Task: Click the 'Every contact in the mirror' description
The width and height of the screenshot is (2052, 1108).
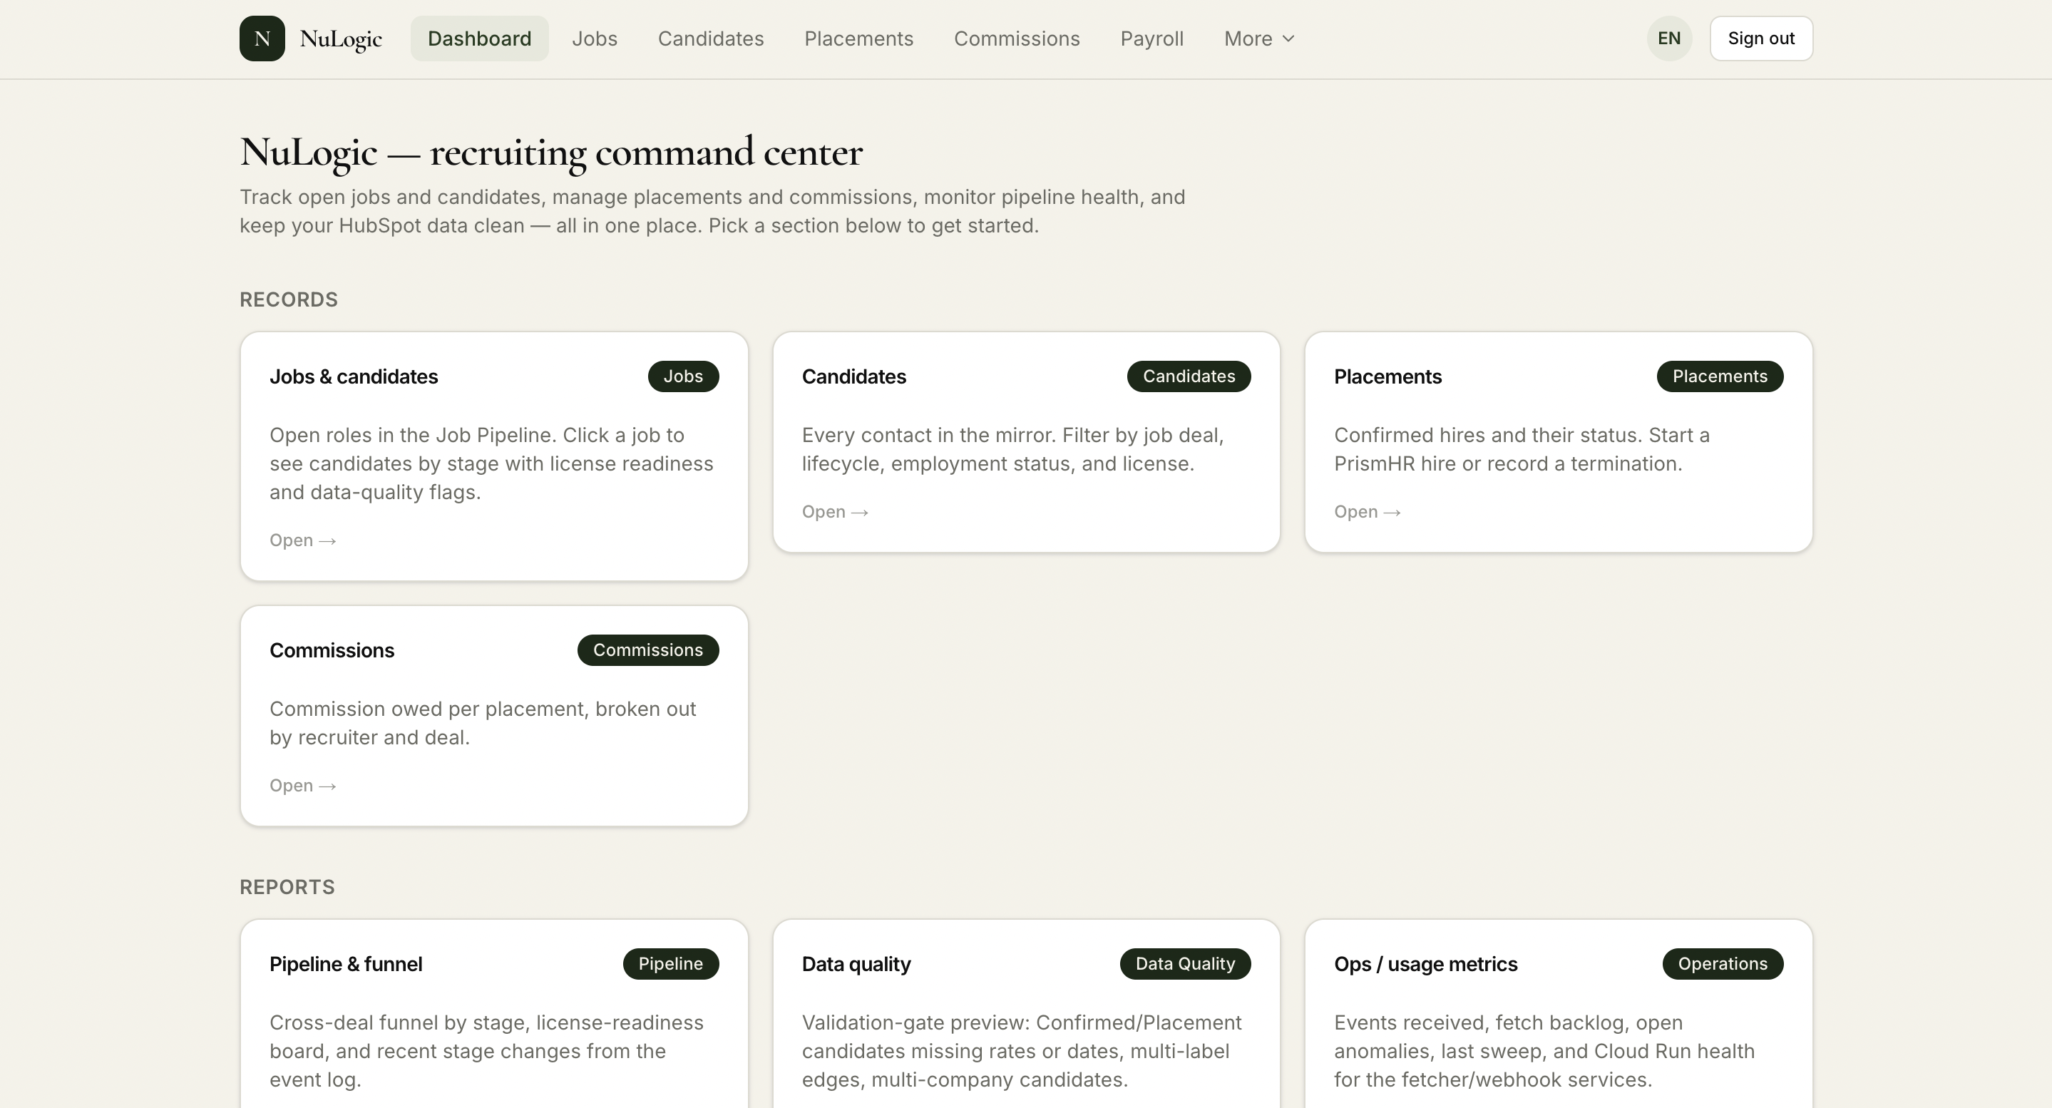Action: 1012,449
